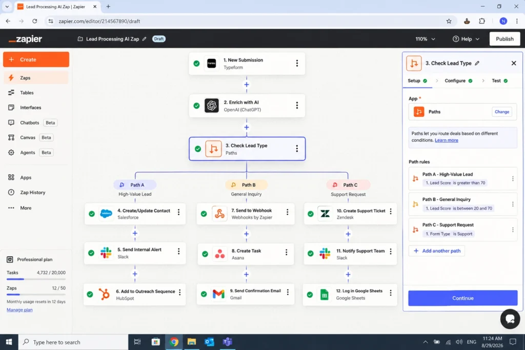
Task: Click the Google Sheets icon on step 12
Action: tap(324, 295)
